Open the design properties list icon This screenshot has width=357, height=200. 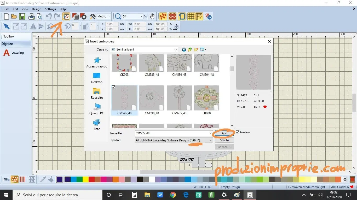[75, 16]
